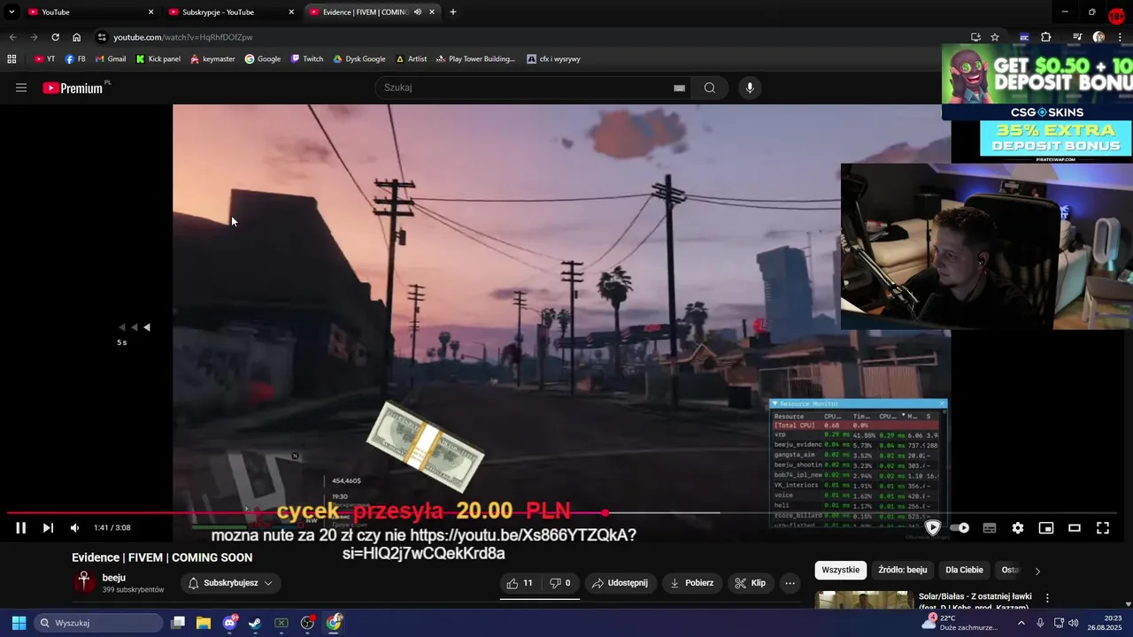Expand the Subskrybujesz notification dropdown

click(230, 583)
